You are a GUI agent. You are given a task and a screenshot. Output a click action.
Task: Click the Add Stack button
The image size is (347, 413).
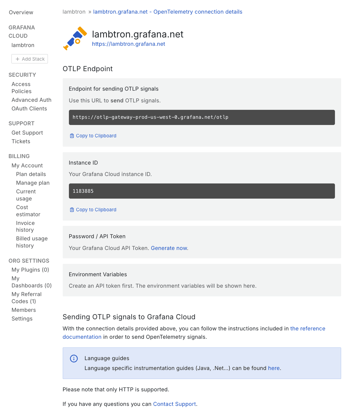click(x=29, y=59)
